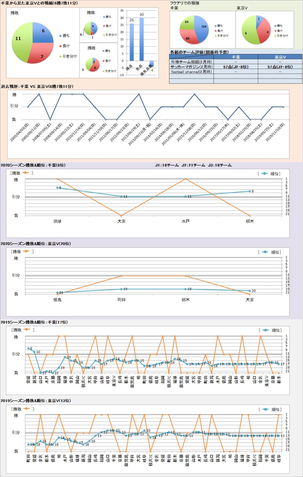Click the teal 順位 legend marker in 2020 千葉 chart

pos(265,174)
